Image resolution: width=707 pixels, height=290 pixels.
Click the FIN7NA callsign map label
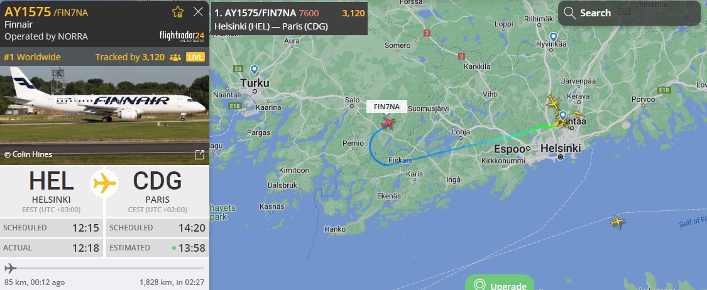(x=387, y=106)
